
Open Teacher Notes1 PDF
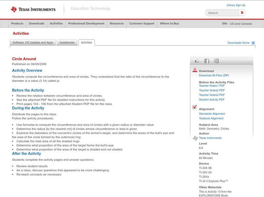[x=212, y=86]
